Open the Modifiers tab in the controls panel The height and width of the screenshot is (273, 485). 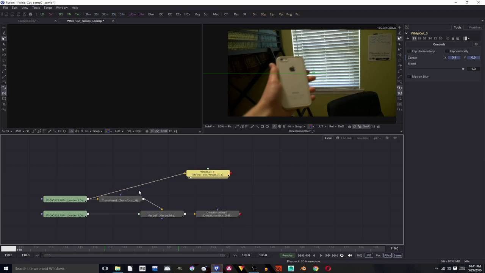[475, 27]
